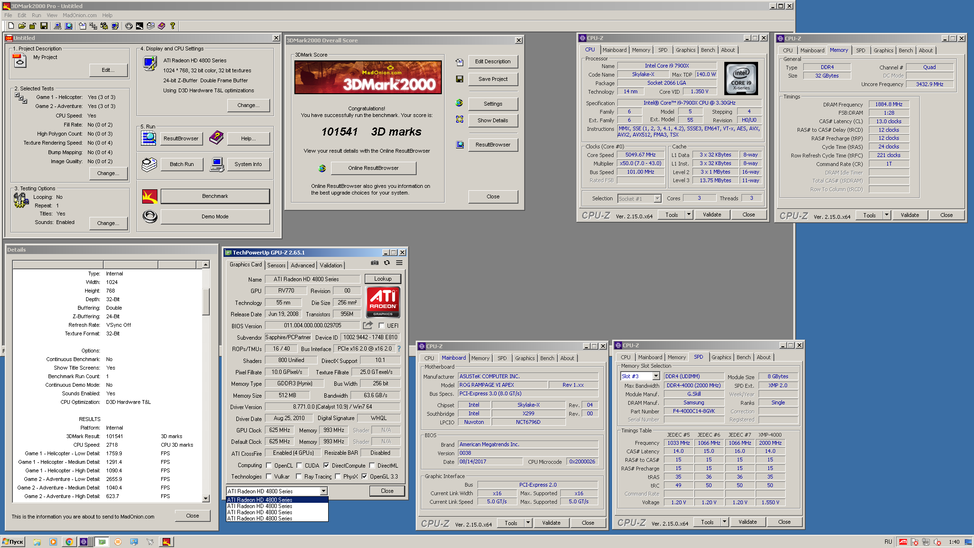Click the system info computer toolbar icon
974x548 pixels.
click(58, 26)
